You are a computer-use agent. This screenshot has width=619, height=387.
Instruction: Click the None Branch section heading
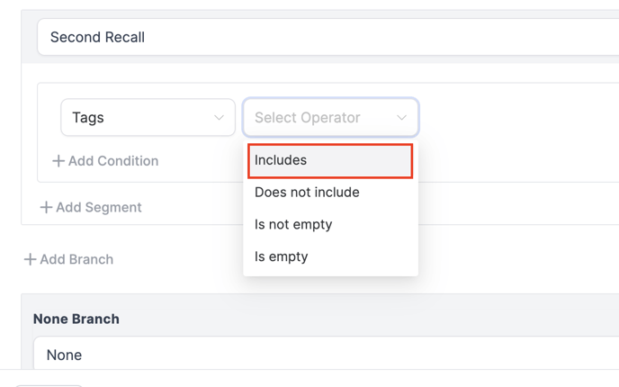(x=76, y=319)
